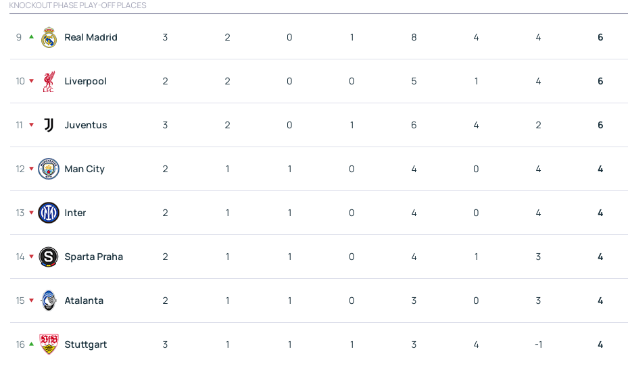Image resolution: width=628 pixels, height=366 pixels.
Task: Click the red down arrow beside Liverpool
Action: (31, 81)
